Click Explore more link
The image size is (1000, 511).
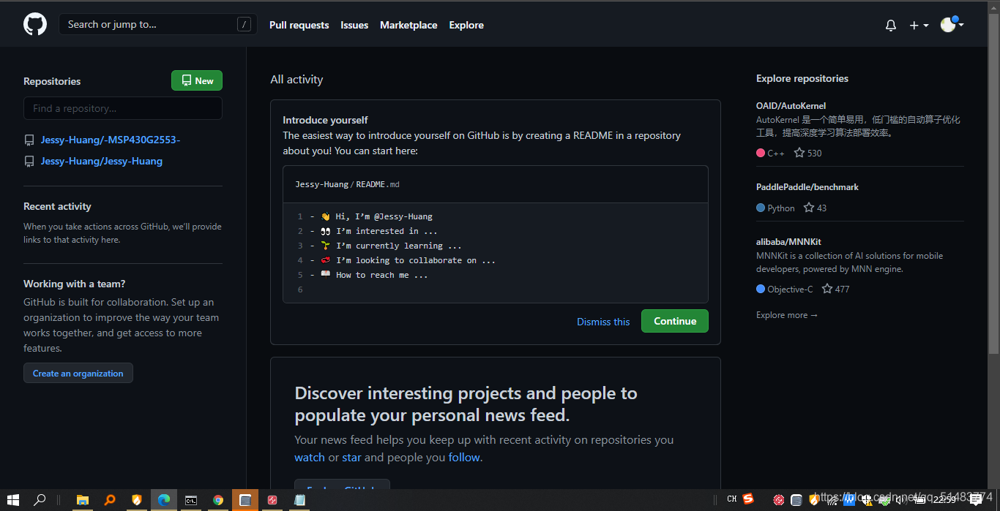[x=787, y=315]
